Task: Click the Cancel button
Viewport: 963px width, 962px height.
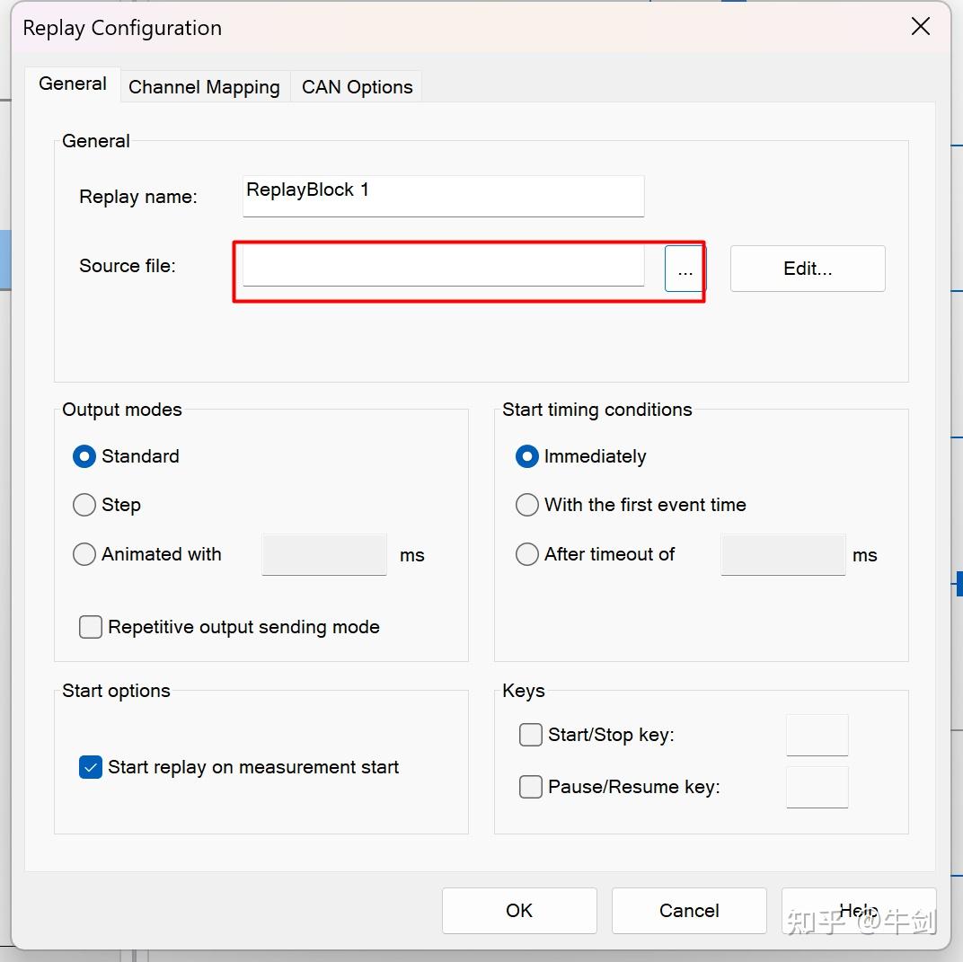Action: (x=689, y=911)
